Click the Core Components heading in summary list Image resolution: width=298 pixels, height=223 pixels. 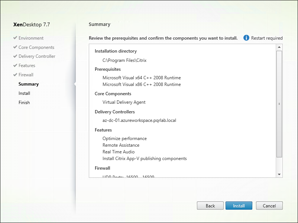point(113,94)
